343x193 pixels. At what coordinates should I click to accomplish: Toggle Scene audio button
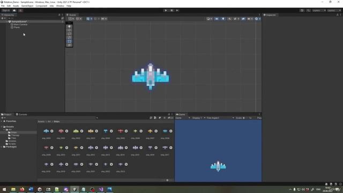click(x=229, y=19)
